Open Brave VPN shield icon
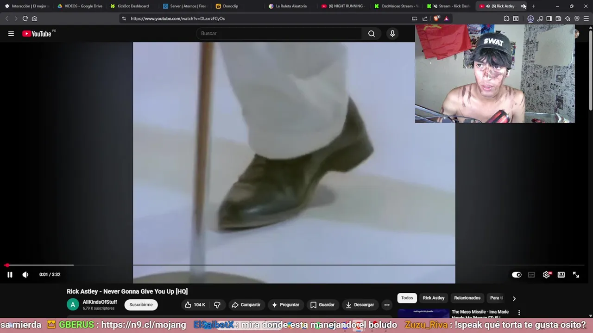This screenshot has height=333, width=593. (577, 18)
